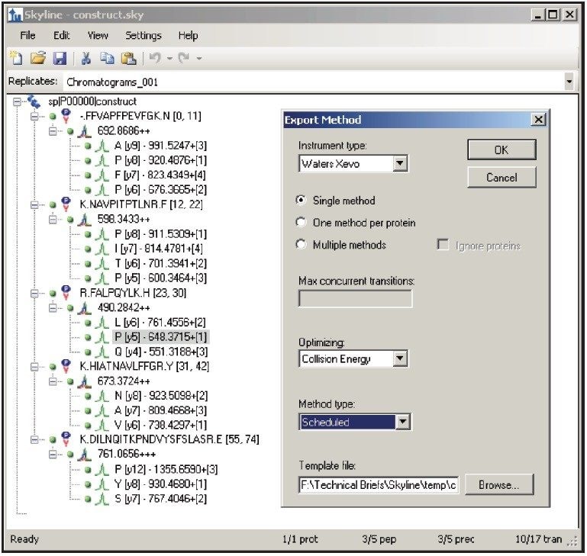
Task: Click the undo history dropdown arrow
Action: pos(169,58)
